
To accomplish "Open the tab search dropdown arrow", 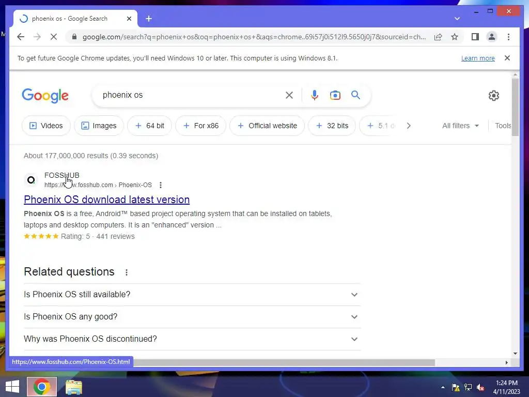I will [x=457, y=19].
